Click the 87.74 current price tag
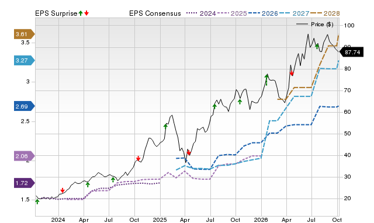 click(351, 52)
